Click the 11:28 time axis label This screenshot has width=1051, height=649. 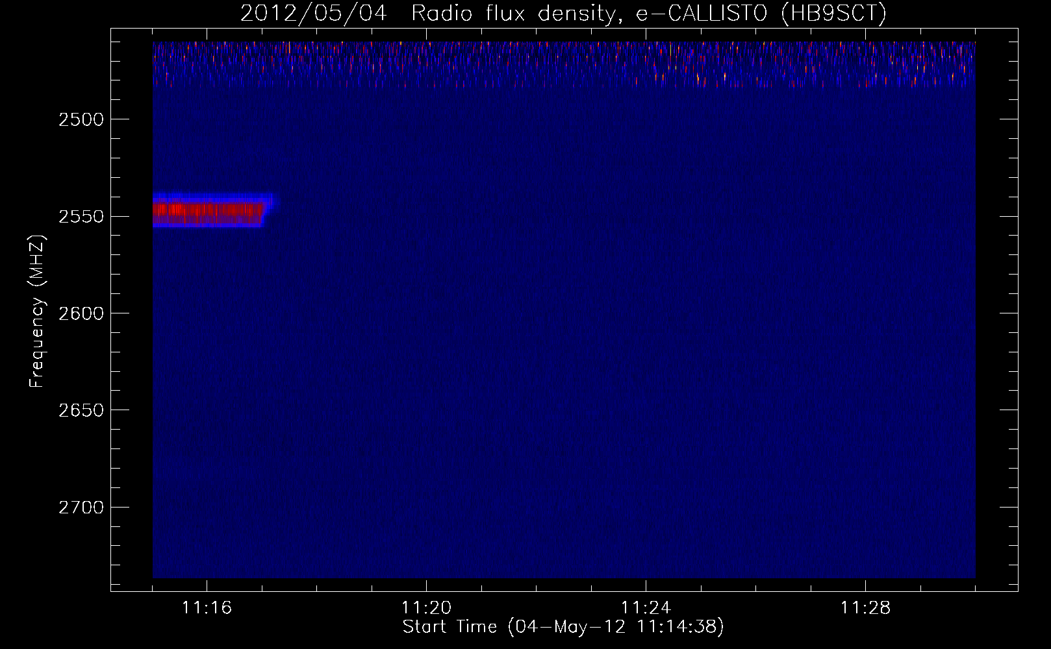(x=865, y=608)
